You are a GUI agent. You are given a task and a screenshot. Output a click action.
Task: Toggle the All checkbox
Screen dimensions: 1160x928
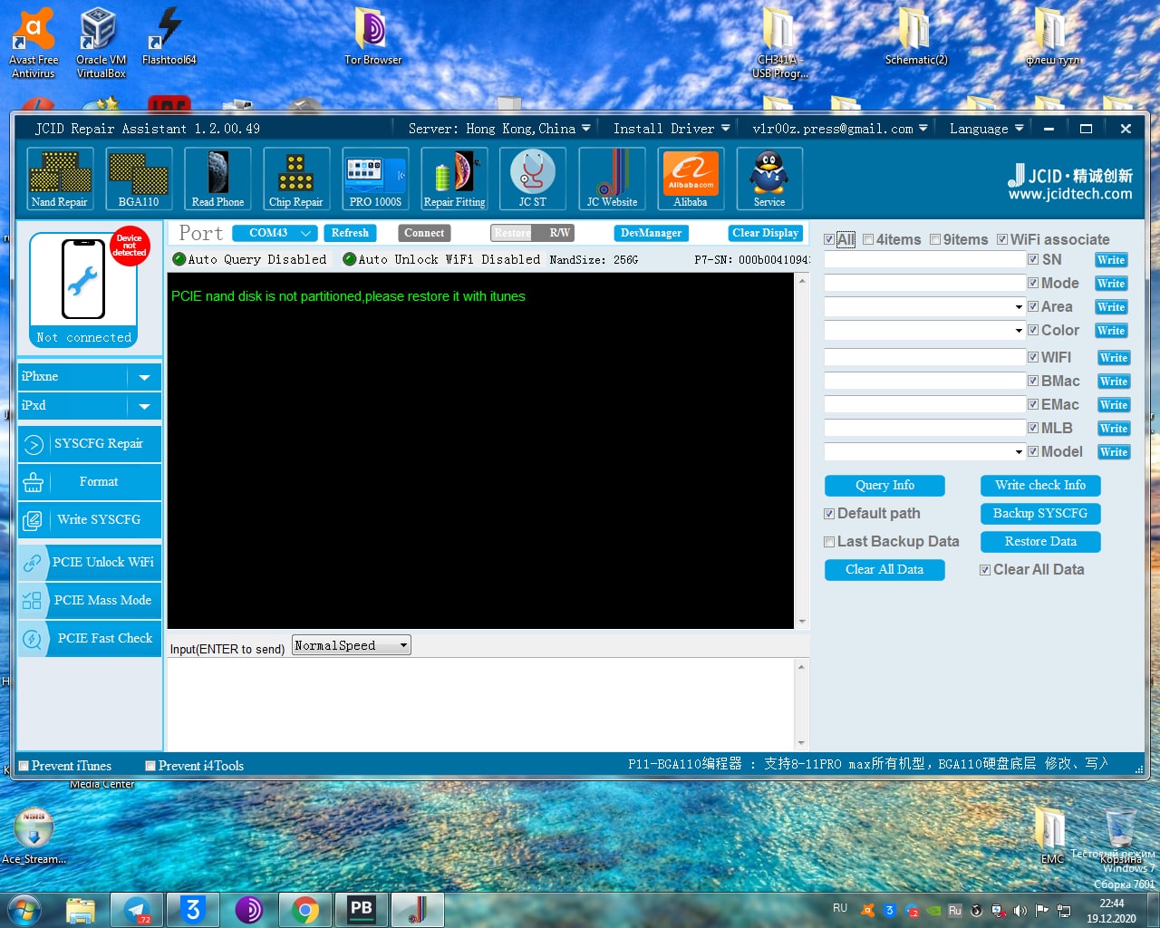(829, 240)
